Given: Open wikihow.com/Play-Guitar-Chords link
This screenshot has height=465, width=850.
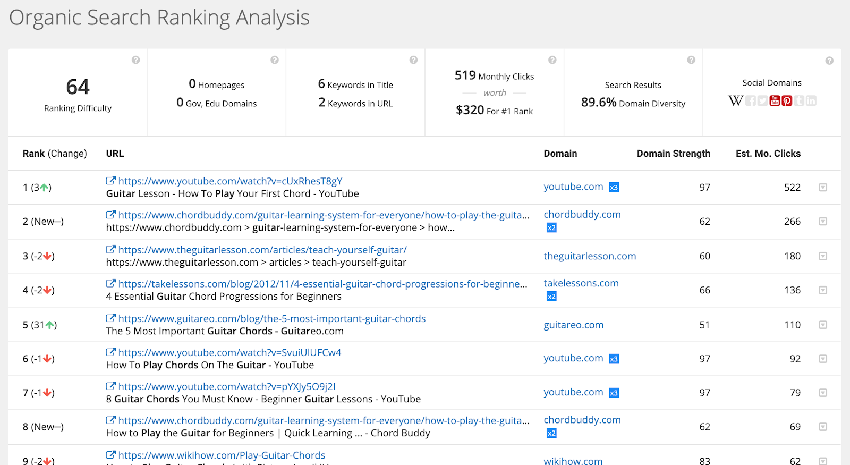Looking at the screenshot, I should [x=222, y=455].
